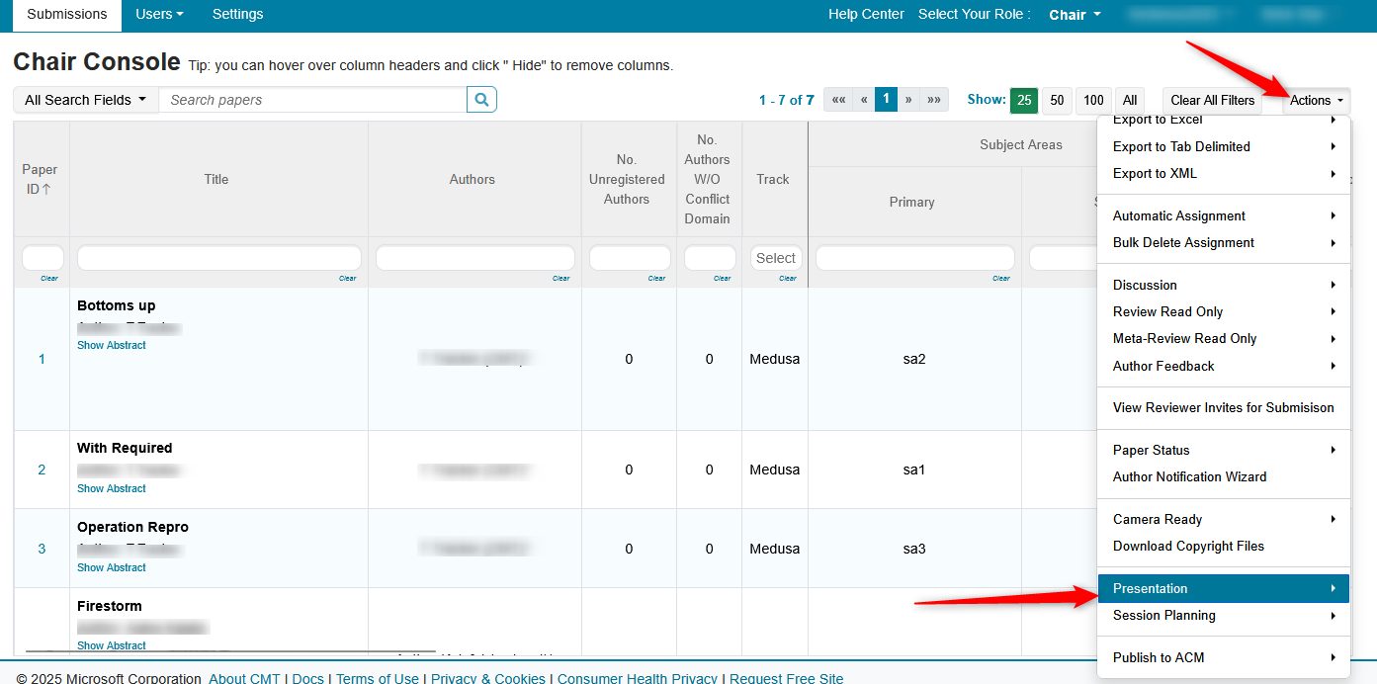
Task: Open the Users menu in navbar
Action: [x=159, y=14]
